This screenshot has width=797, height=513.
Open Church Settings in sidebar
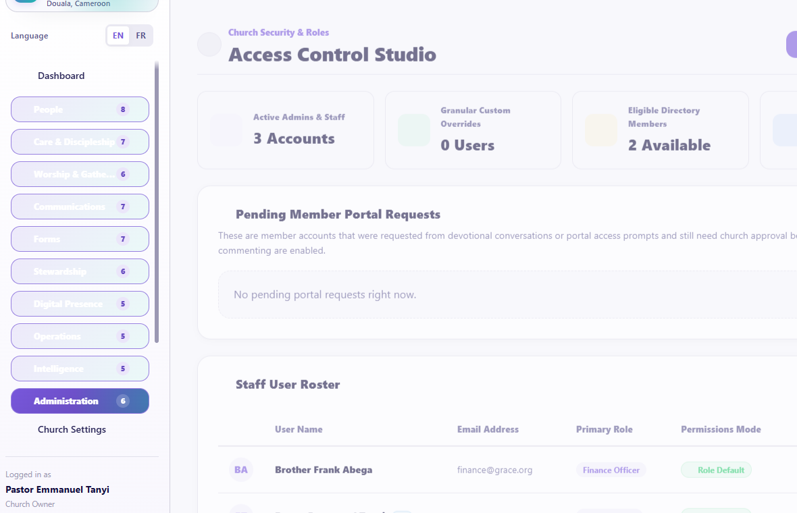(72, 429)
